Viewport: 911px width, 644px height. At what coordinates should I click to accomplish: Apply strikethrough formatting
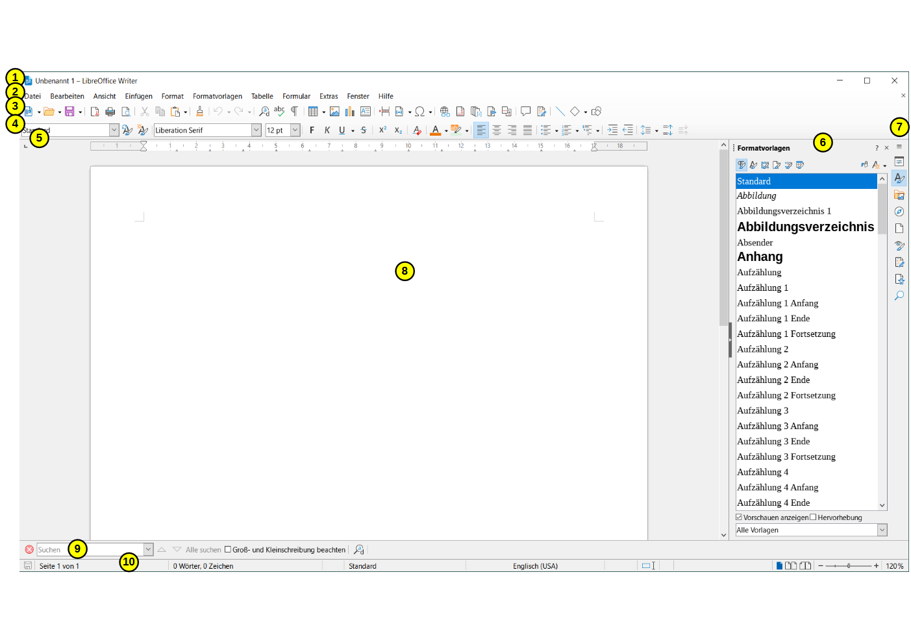tap(364, 130)
